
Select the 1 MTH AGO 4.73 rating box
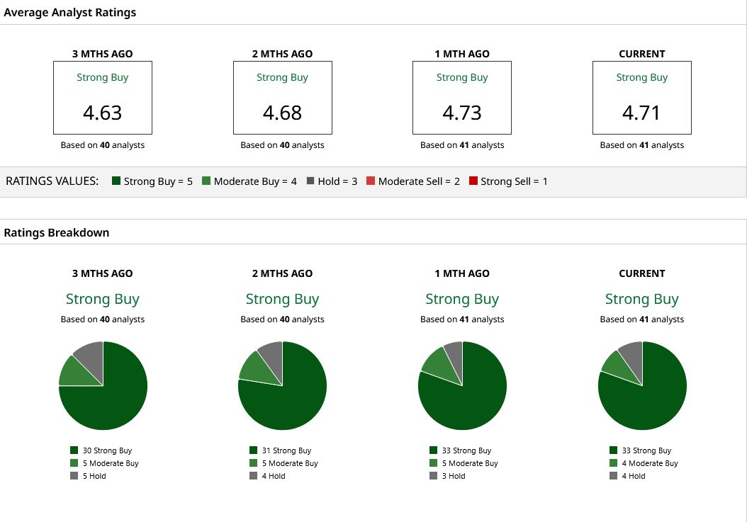(462, 98)
